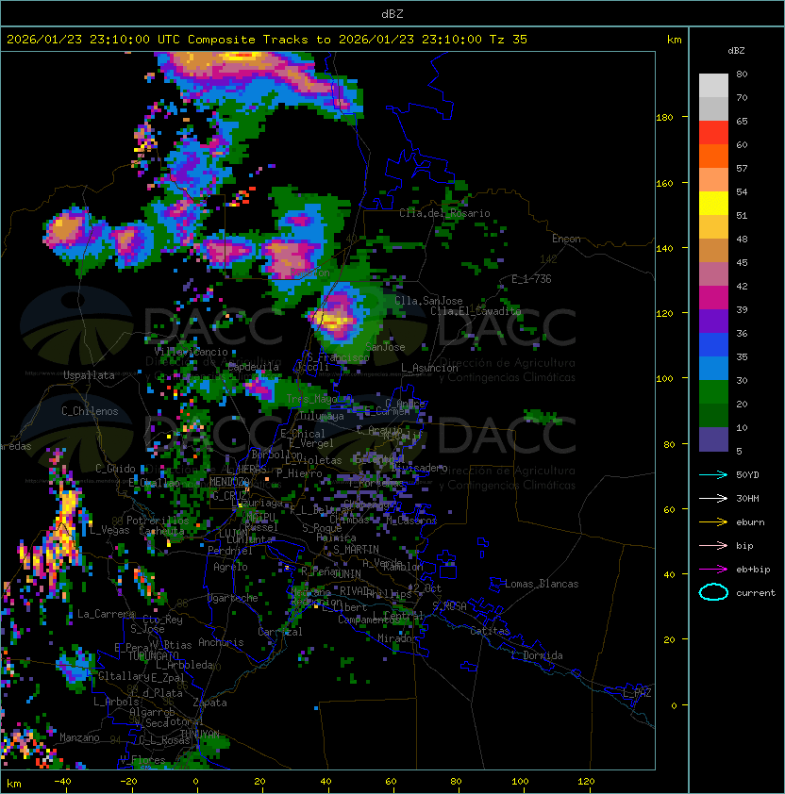
Task: Select the dark green 10 dBZ swatch
Action: click(x=713, y=415)
